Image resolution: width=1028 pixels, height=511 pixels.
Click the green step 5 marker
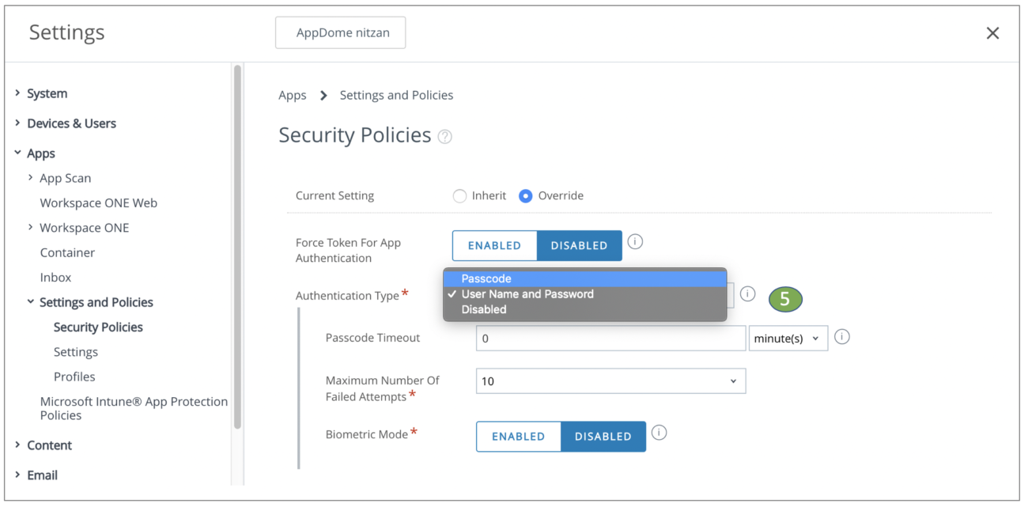point(784,299)
